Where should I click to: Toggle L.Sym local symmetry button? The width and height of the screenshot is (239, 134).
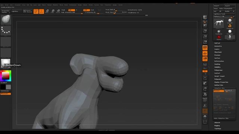[205, 64]
